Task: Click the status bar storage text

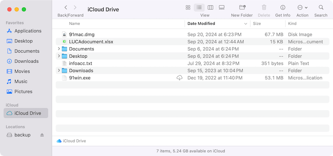Action: (x=191, y=151)
